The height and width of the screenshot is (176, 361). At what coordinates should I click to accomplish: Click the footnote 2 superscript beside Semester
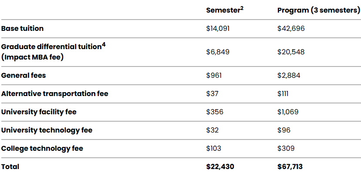coord(242,8)
